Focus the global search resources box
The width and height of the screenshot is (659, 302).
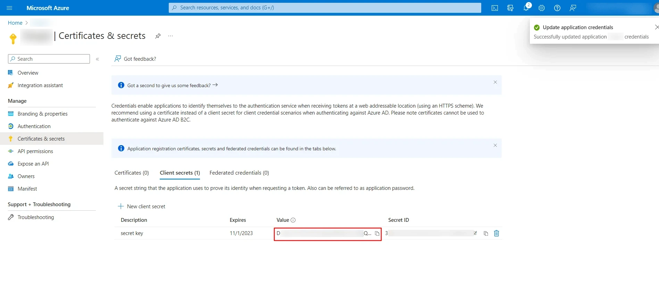click(325, 8)
